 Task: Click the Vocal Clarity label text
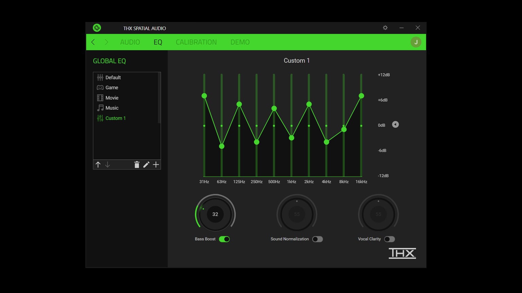tap(369, 239)
